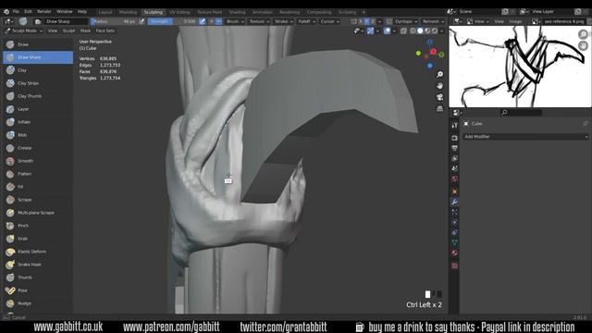
Task: Expand the Add Modifier dropdown
Action: click(x=525, y=137)
